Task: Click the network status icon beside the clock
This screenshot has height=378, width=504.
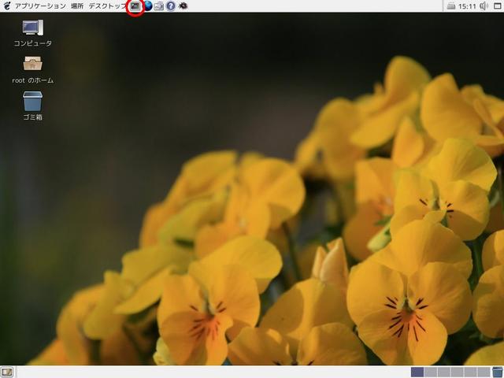Action: point(451,6)
